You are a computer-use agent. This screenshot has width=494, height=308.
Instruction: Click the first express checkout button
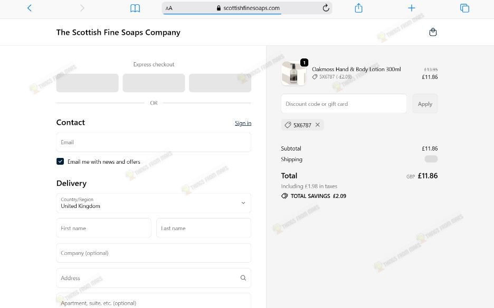coord(87,83)
